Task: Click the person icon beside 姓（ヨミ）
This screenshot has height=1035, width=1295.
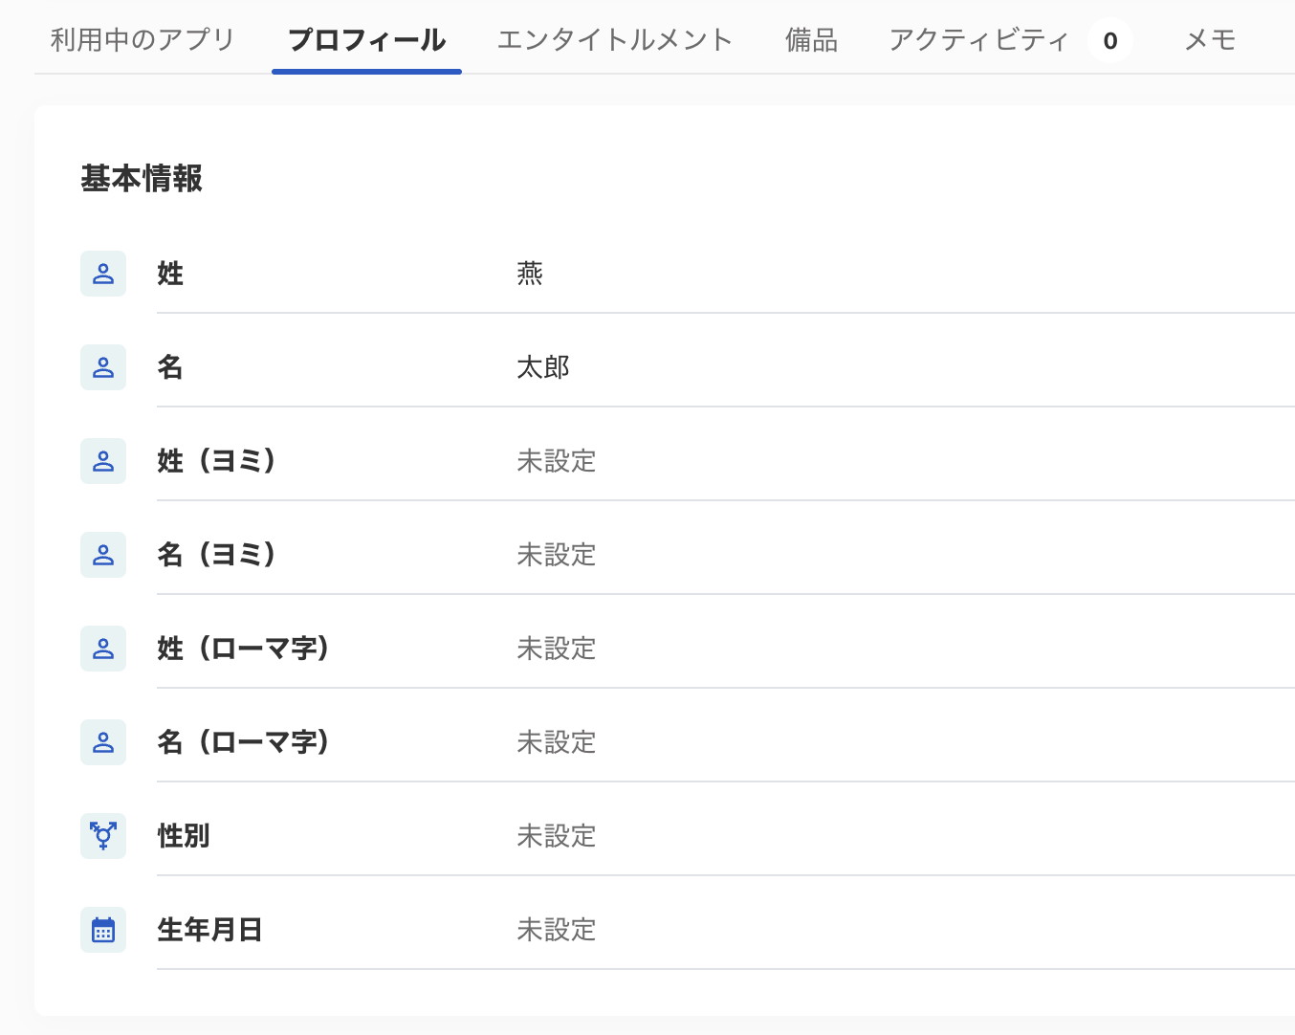Action: click(x=103, y=461)
